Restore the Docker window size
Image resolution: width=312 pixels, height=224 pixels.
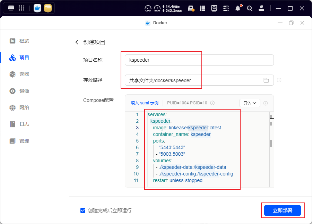(x=291, y=23)
